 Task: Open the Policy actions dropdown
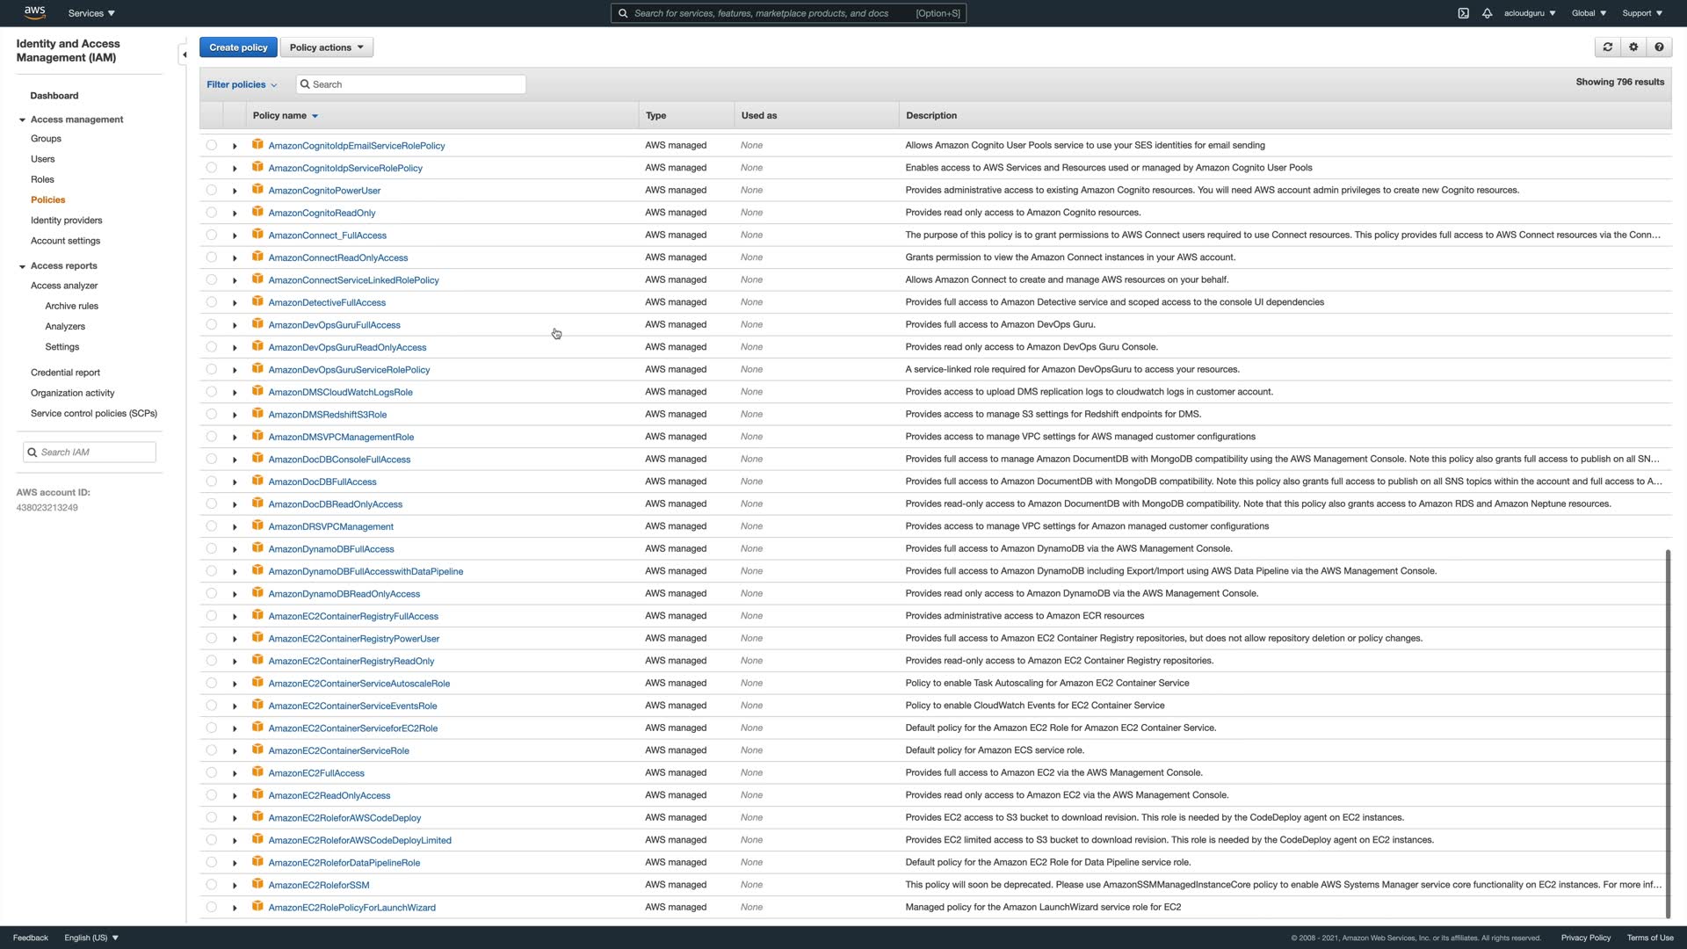[x=326, y=47]
